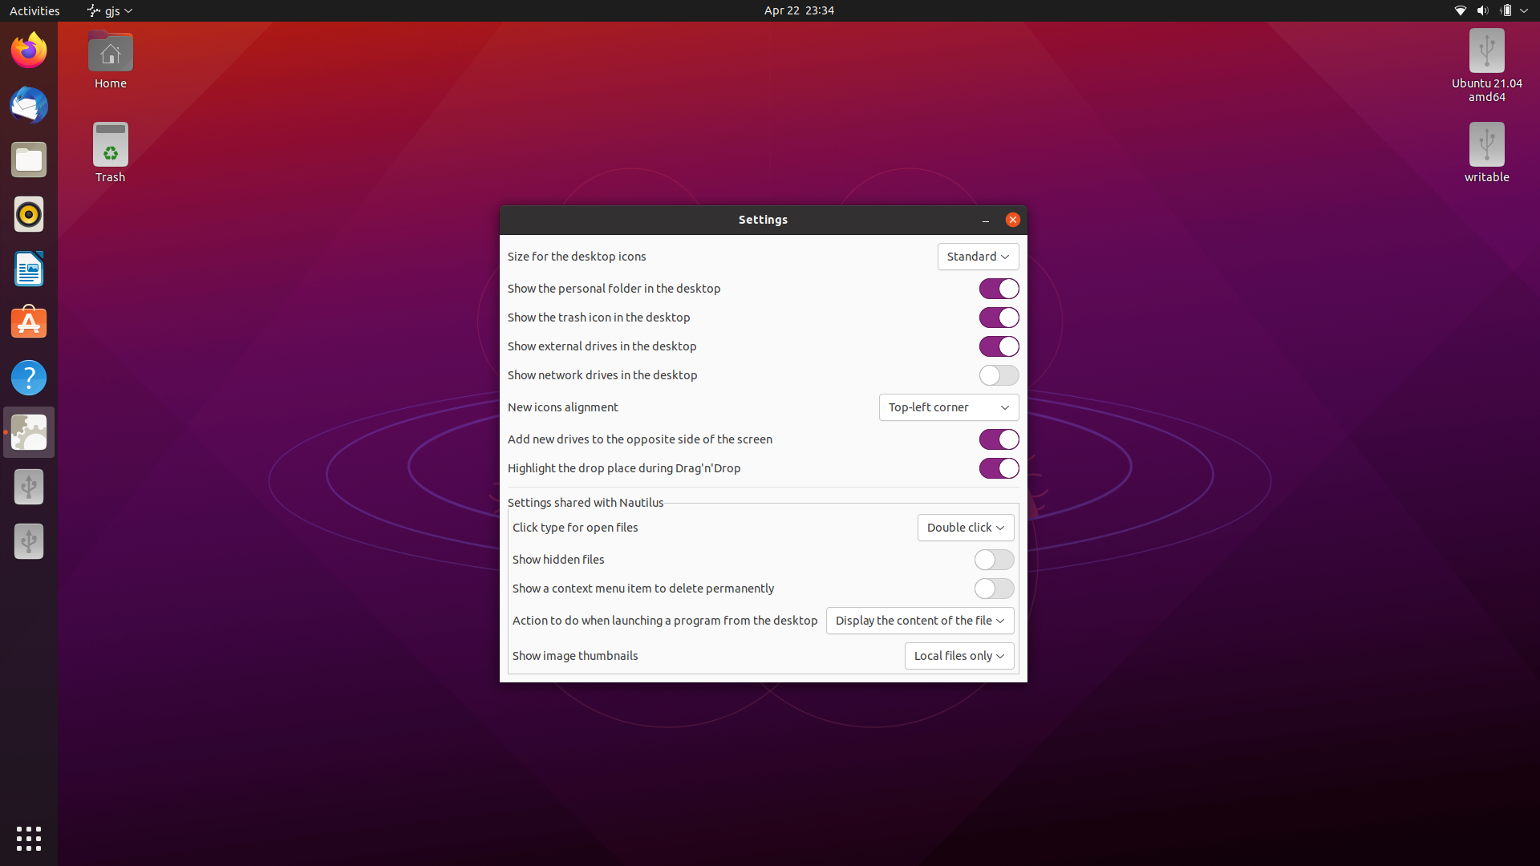This screenshot has height=866, width=1540.
Task: Show all applications using the grid button
Action: [x=29, y=839]
